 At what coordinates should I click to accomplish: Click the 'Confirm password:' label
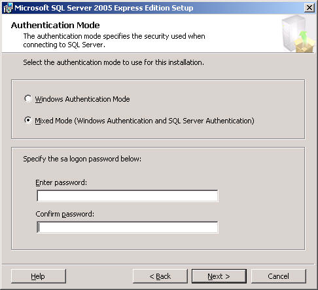65,214
